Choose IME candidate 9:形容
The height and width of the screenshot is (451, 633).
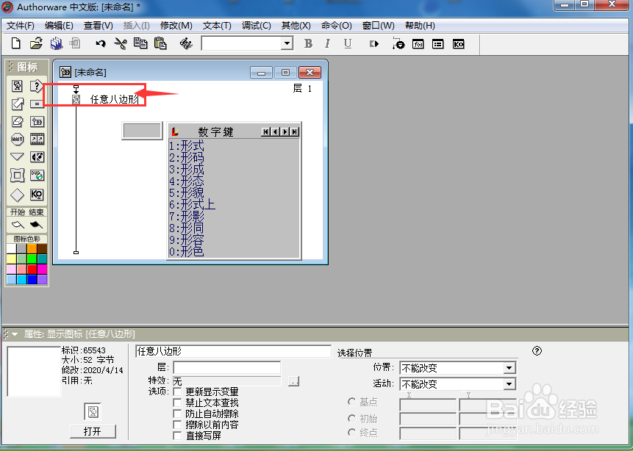click(x=187, y=240)
